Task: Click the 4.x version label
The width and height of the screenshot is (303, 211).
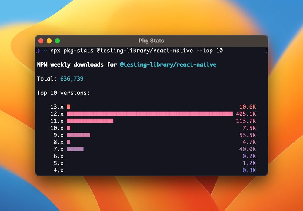Action: (58, 170)
